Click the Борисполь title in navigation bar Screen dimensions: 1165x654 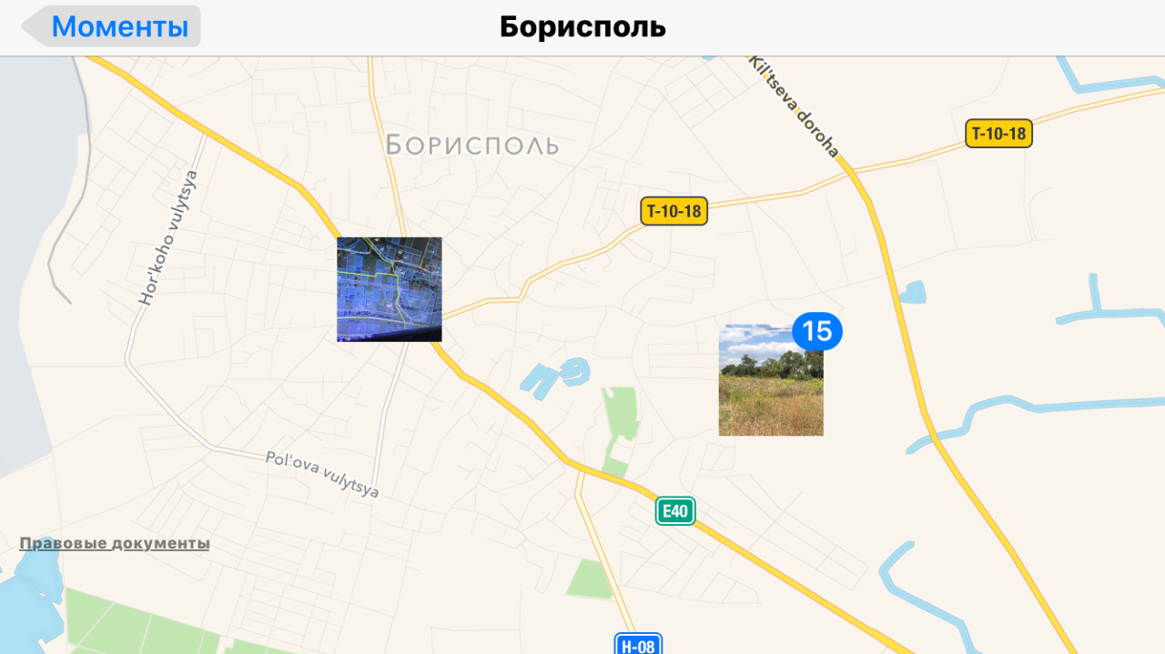coord(582,26)
